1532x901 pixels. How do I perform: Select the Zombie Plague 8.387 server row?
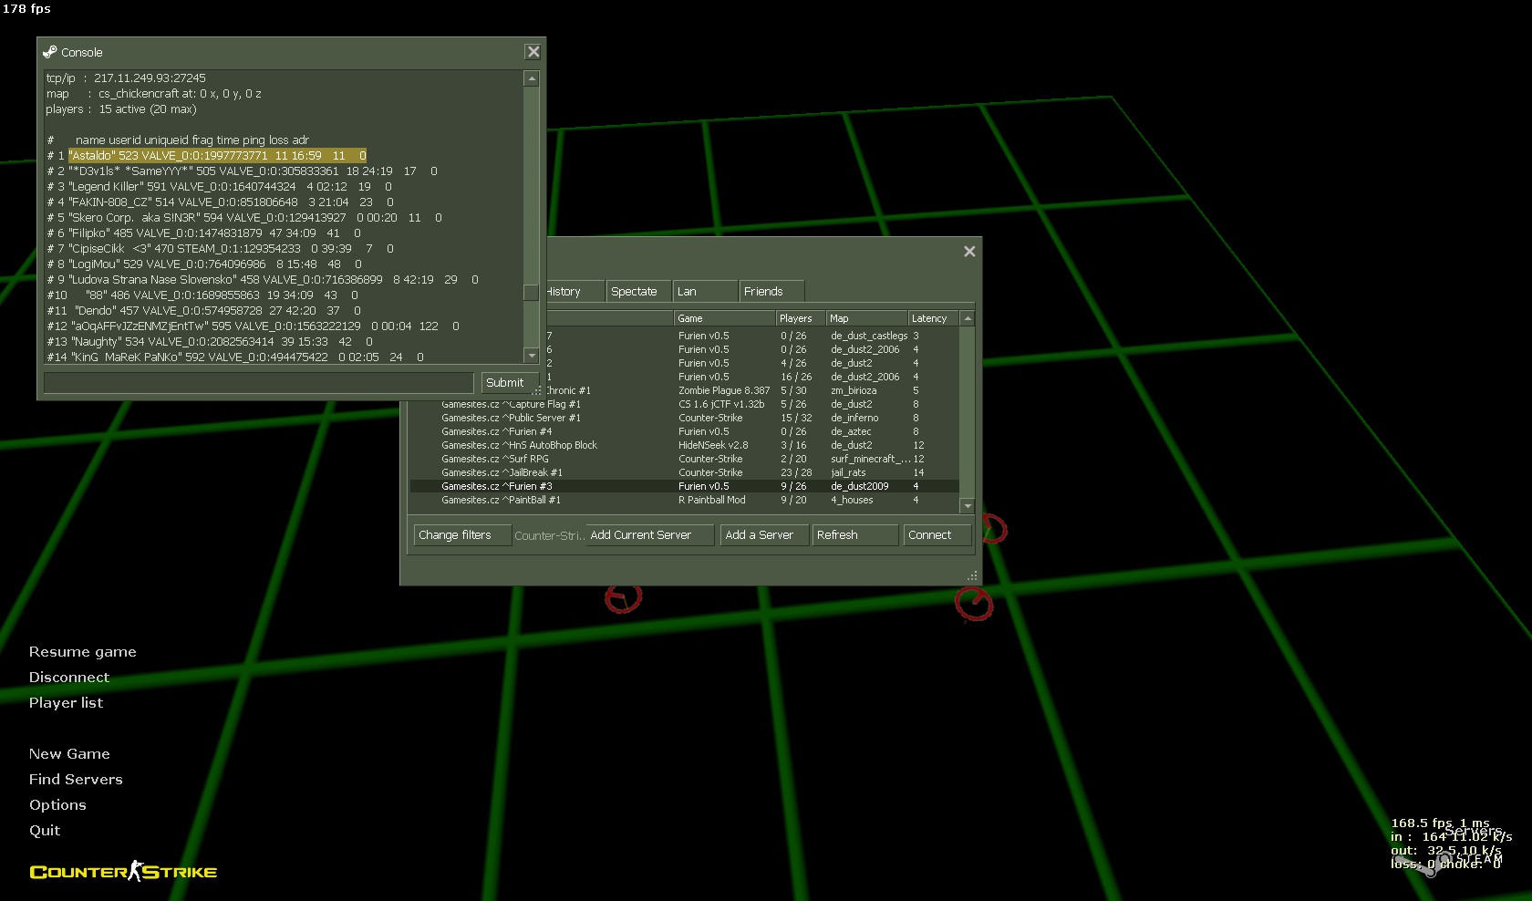tap(752, 390)
